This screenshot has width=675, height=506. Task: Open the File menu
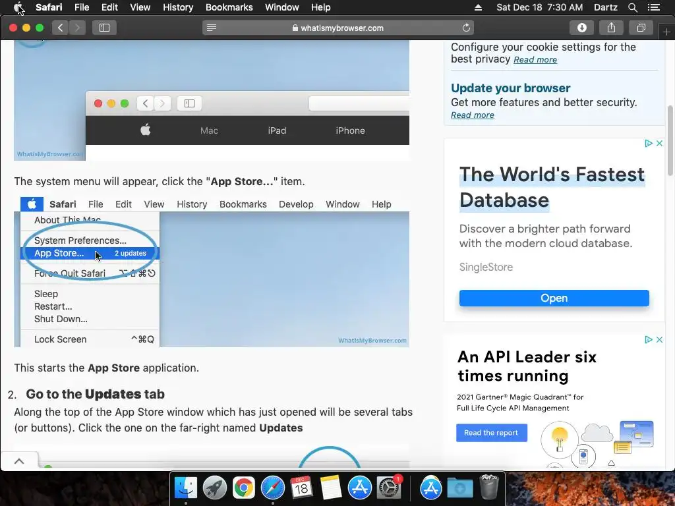(81, 7)
